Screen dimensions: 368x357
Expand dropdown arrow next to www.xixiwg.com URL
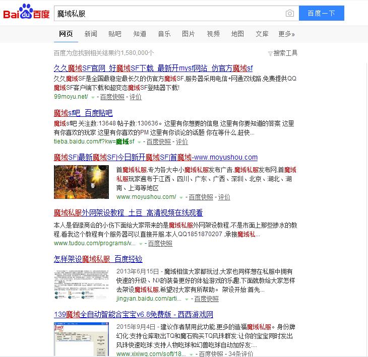pyautogui.click(x=191, y=354)
